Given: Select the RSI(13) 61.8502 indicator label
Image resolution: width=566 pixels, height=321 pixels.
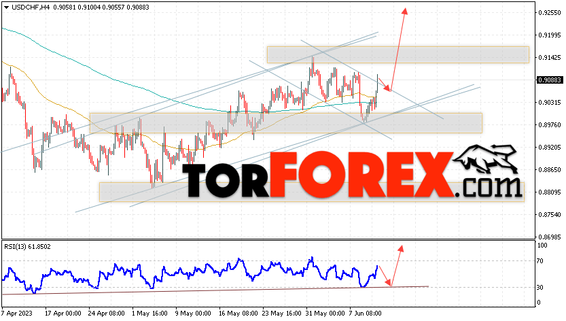Looking at the screenshot, I should [27, 247].
